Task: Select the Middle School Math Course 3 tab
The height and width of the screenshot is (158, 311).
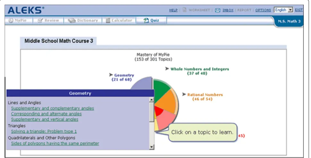Action: [58, 41]
